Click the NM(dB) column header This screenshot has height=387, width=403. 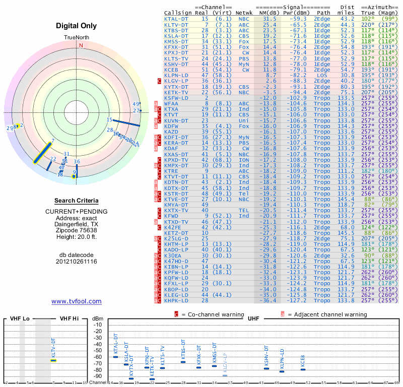[269, 13]
